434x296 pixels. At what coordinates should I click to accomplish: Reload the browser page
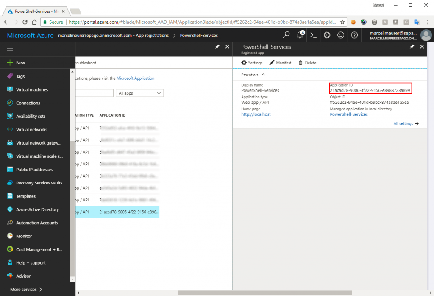click(x=25, y=22)
